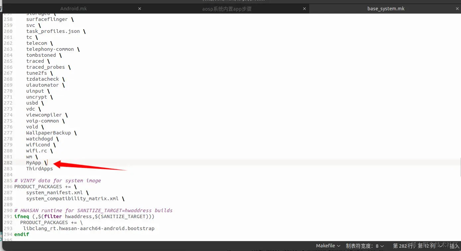461x251 pixels.
Task: Click the telecom entry
Action: coord(36,43)
